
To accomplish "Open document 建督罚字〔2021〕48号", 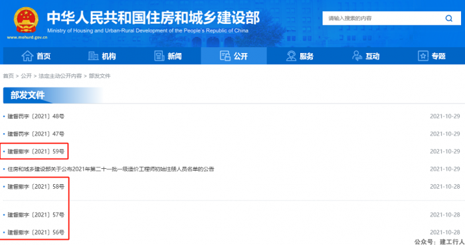I will (x=36, y=117).
